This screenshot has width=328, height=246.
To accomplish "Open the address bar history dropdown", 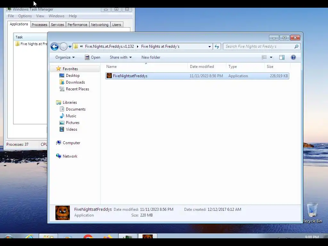I will [209, 47].
